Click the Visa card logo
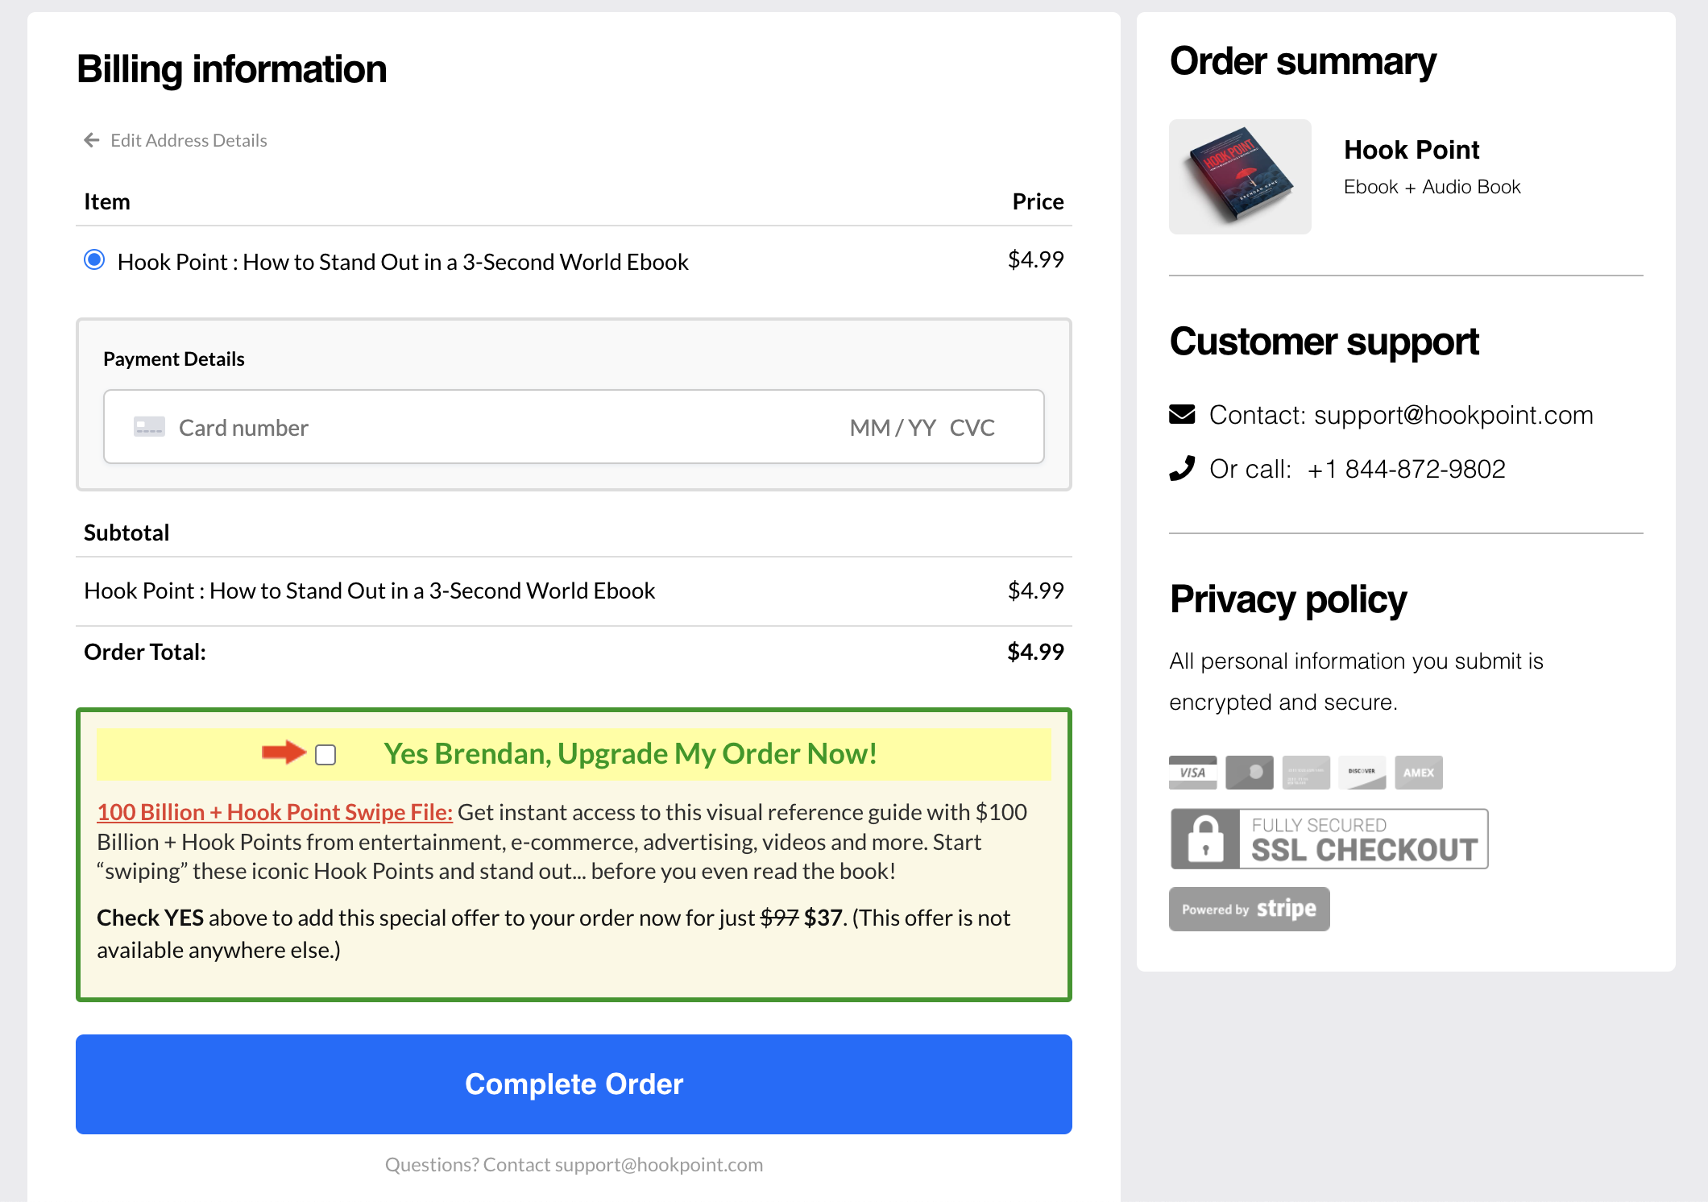This screenshot has height=1202, width=1708. [1192, 773]
